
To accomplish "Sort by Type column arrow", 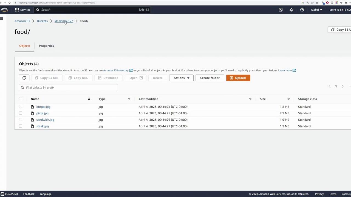I will [x=129, y=99].
